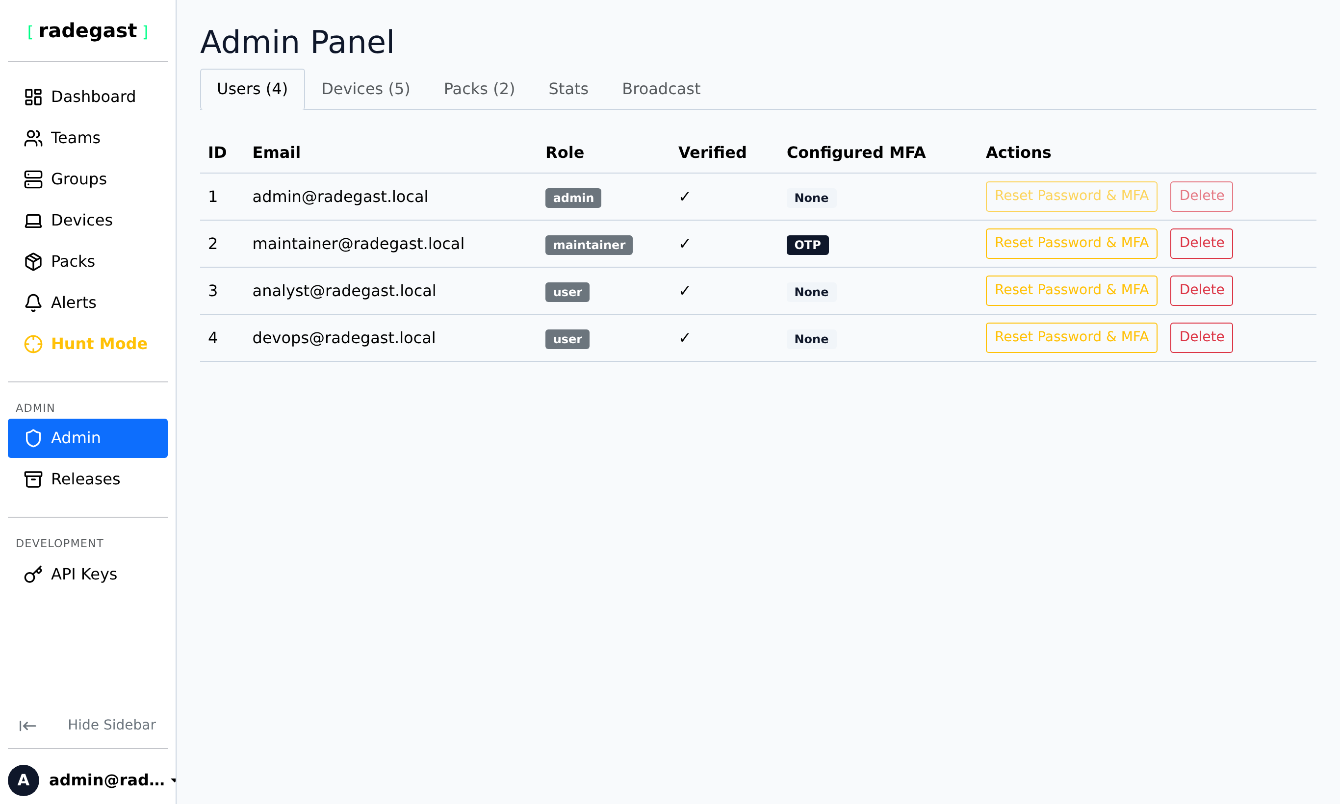Open the Devices laptop icon

tap(33, 221)
